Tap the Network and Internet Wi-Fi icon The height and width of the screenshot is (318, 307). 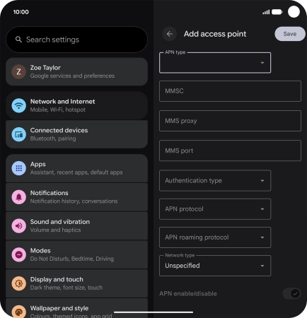[19, 105]
